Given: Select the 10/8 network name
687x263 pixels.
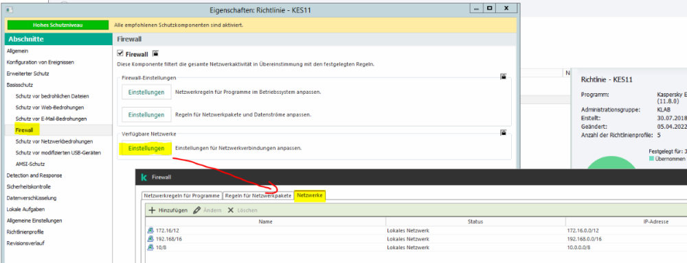Looking at the screenshot, I should click(x=161, y=247).
